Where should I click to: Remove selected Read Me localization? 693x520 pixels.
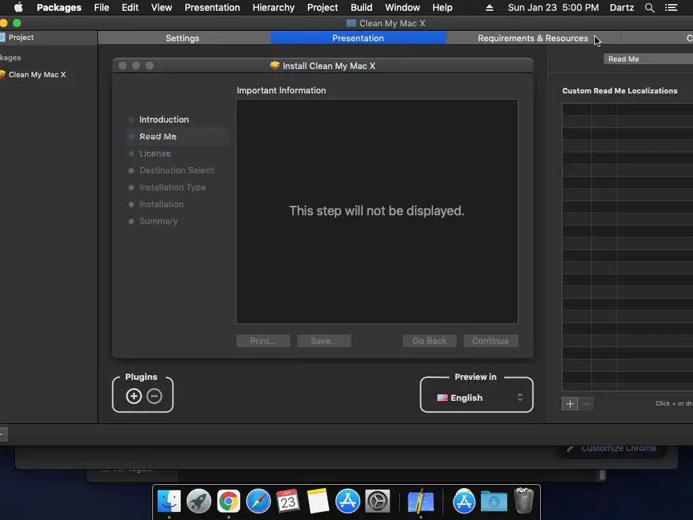coord(585,404)
